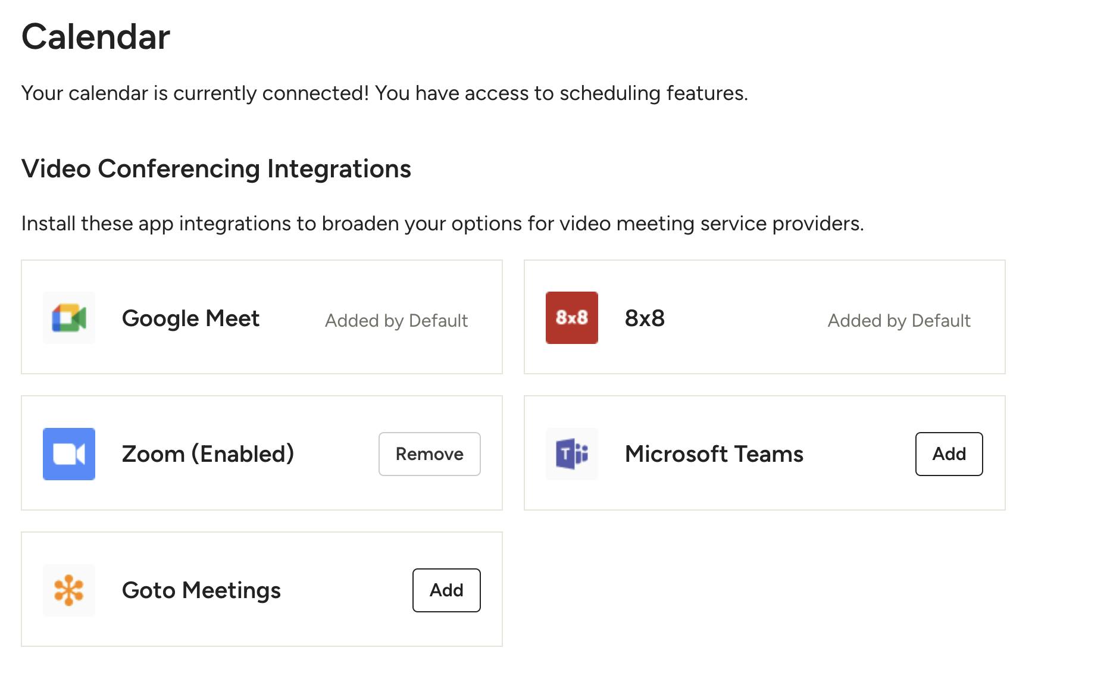Click the calendar currently connected message
1107x682 pixels.
point(384,93)
